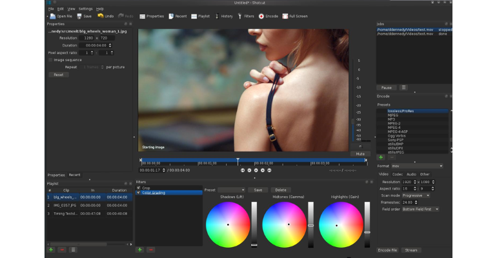Click the Save toolbar icon
Image resolution: width=497 pixels, height=258 pixels.
[79, 16]
